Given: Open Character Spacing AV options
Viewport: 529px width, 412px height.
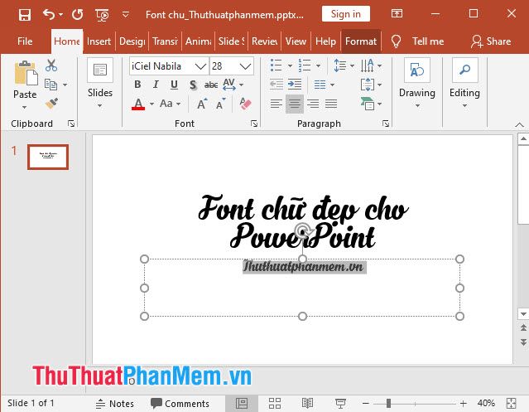Looking at the screenshot, I should pos(233,85).
